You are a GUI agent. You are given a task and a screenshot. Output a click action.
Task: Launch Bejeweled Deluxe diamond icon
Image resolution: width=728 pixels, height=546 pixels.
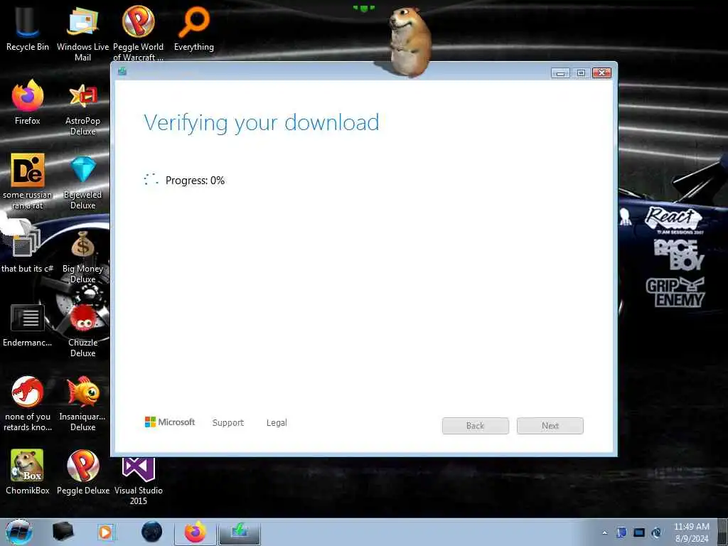82,181
